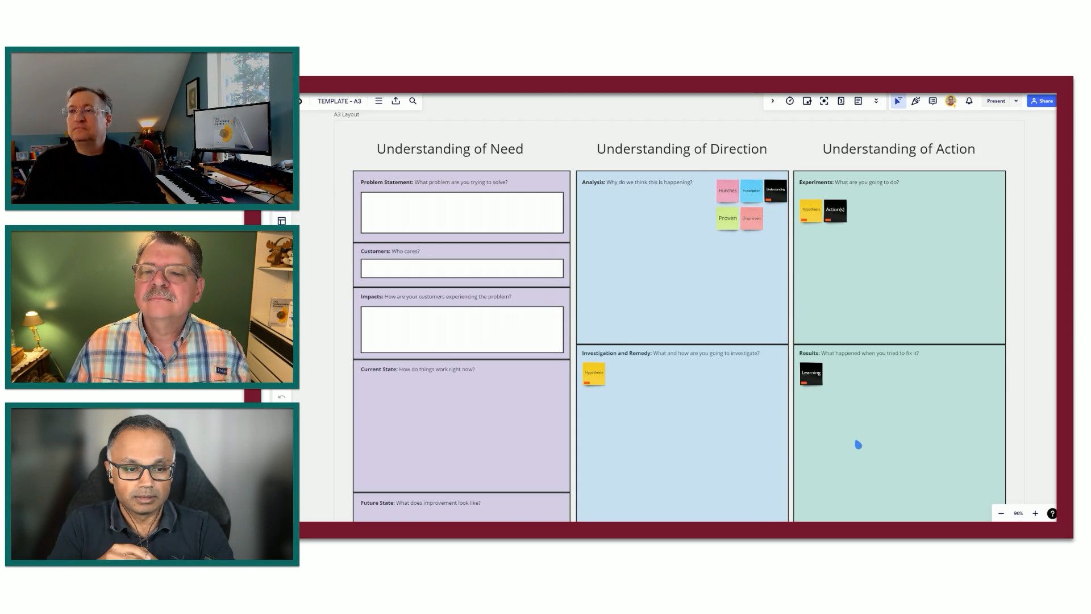Zoom in with the plus button
Image resolution: width=1091 pixels, height=614 pixels.
[1035, 513]
